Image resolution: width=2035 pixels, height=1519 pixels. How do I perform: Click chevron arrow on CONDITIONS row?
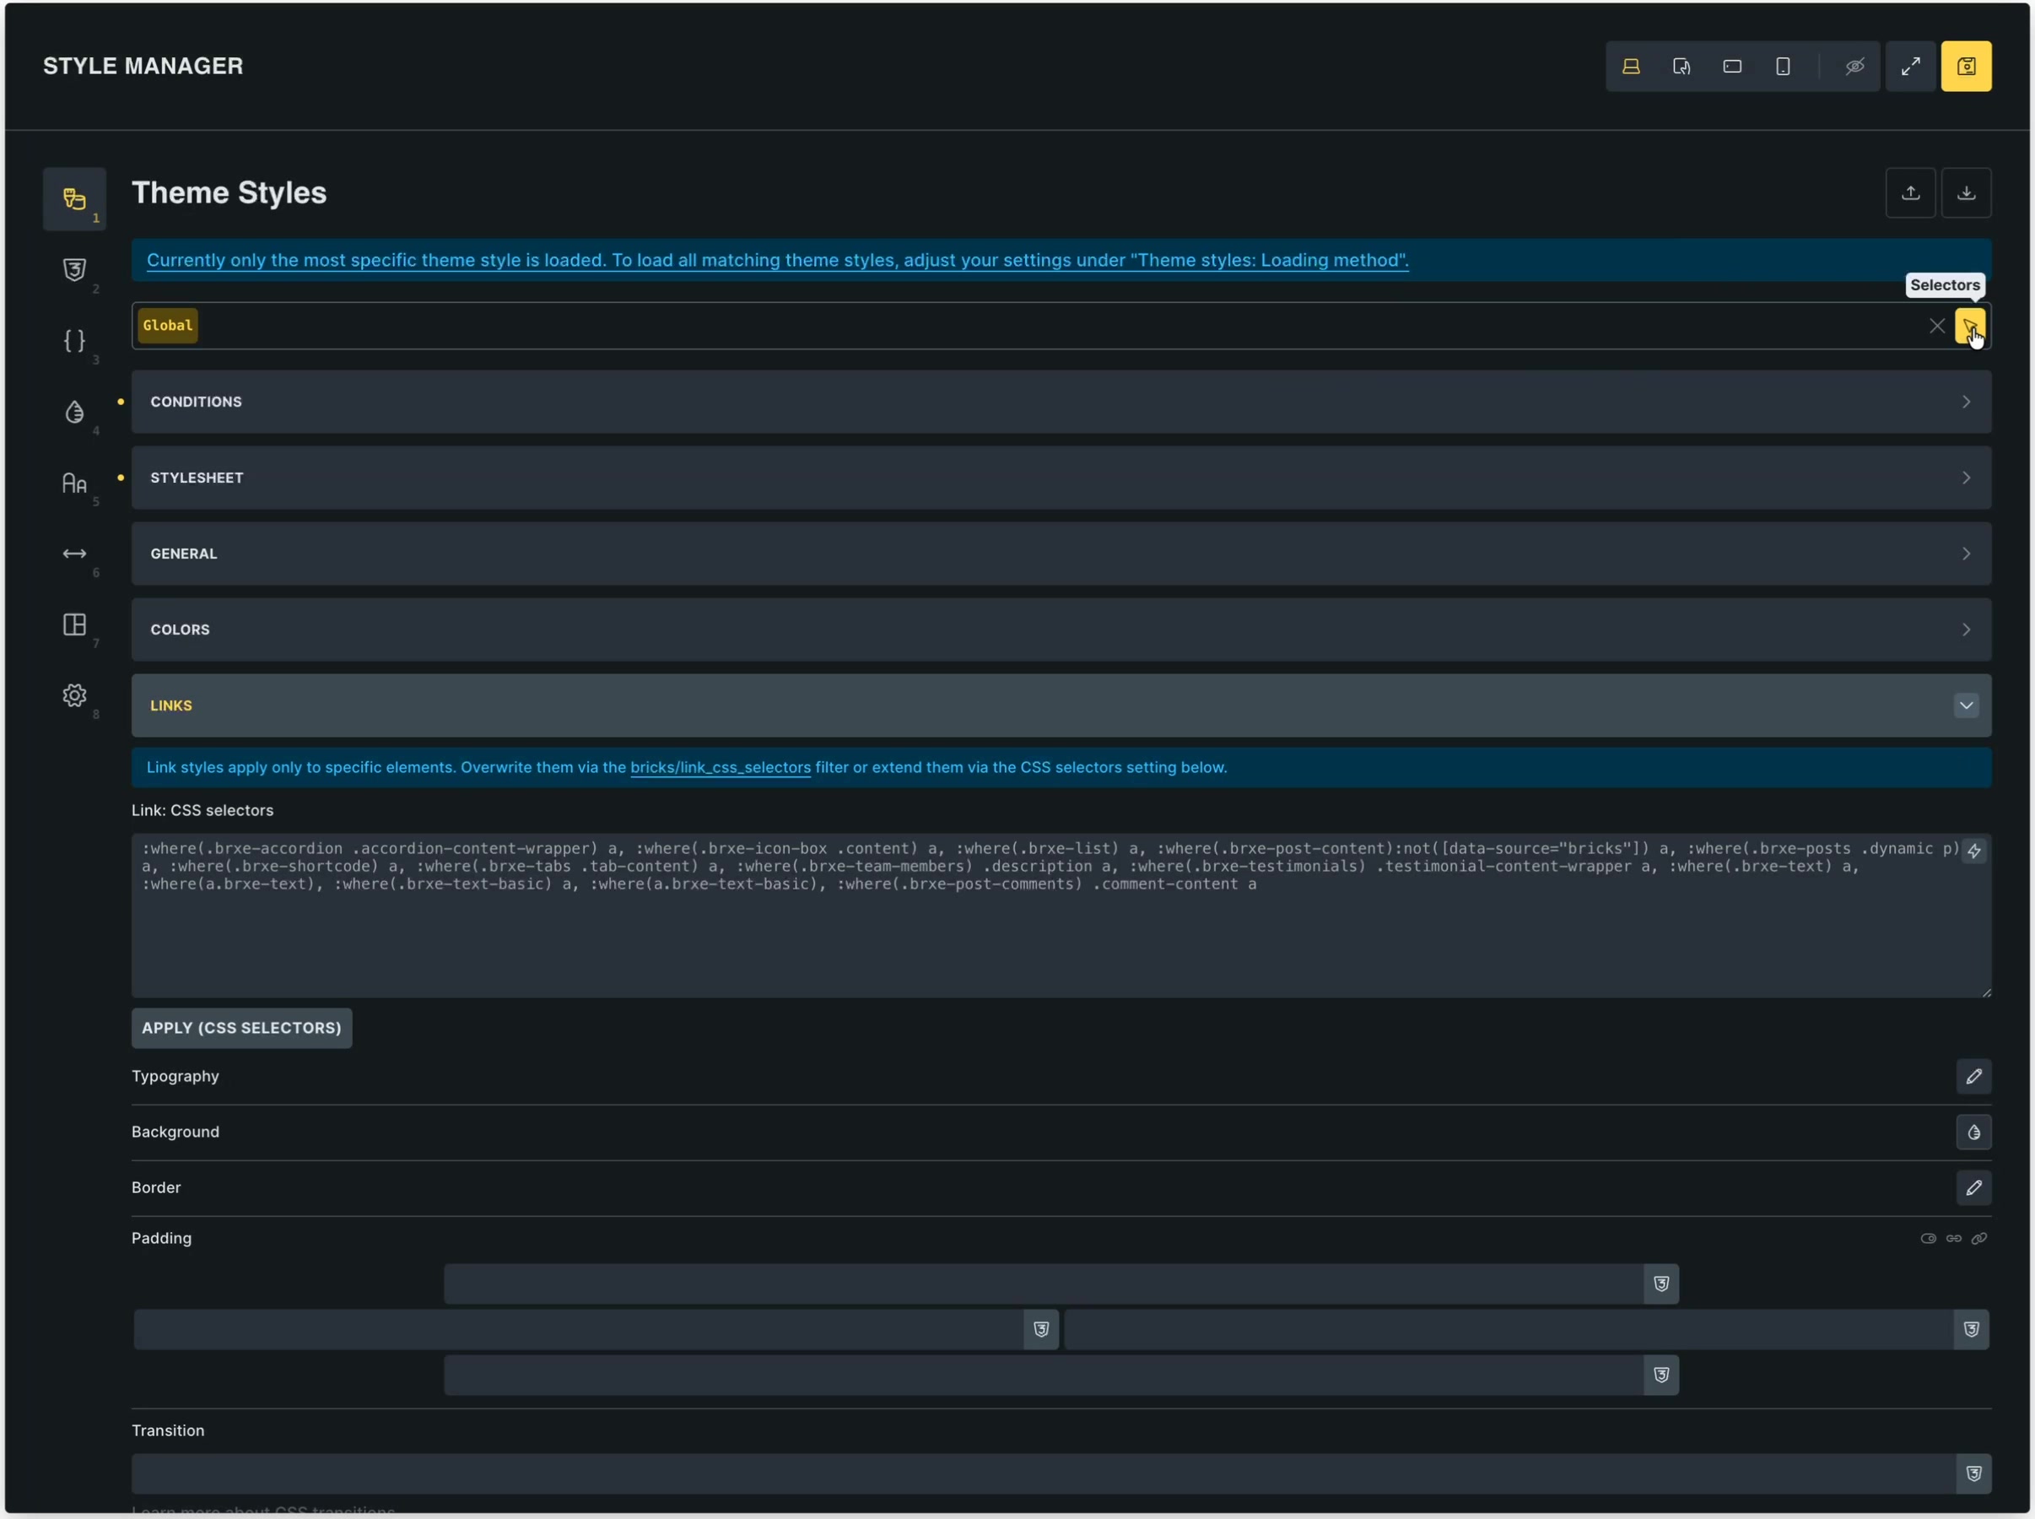tap(1967, 402)
